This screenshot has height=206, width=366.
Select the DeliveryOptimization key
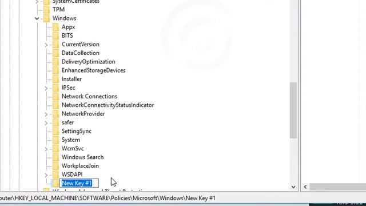[x=89, y=62]
